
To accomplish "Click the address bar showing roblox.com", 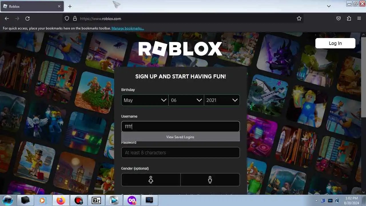I will click(x=183, y=19).
